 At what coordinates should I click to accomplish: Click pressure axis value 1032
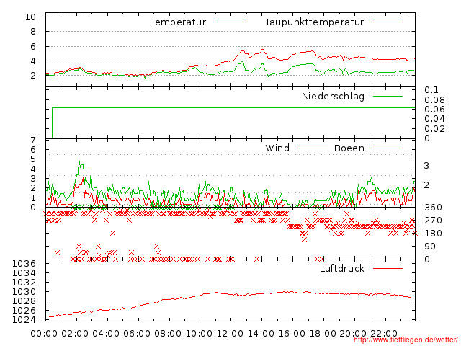pos(24,283)
